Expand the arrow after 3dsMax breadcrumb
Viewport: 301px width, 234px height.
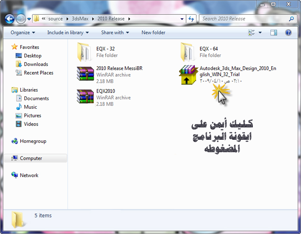pos(93,19)
